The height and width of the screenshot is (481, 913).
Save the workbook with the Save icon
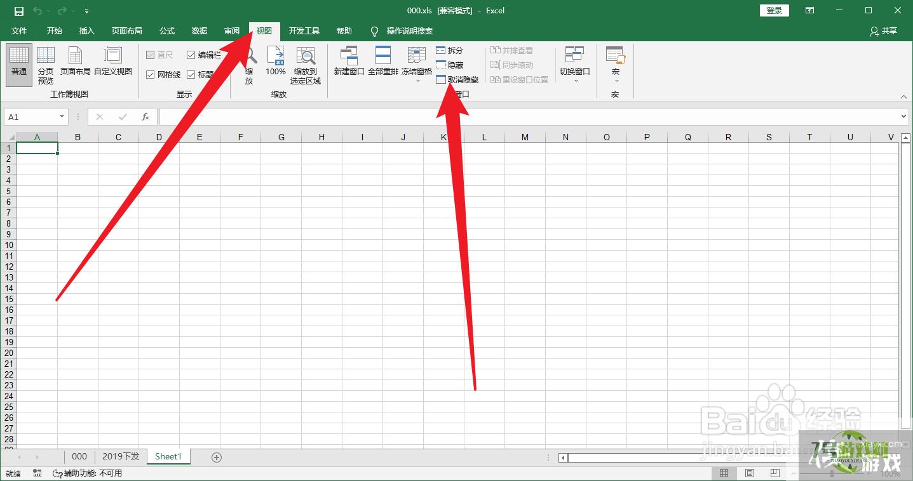19,11
